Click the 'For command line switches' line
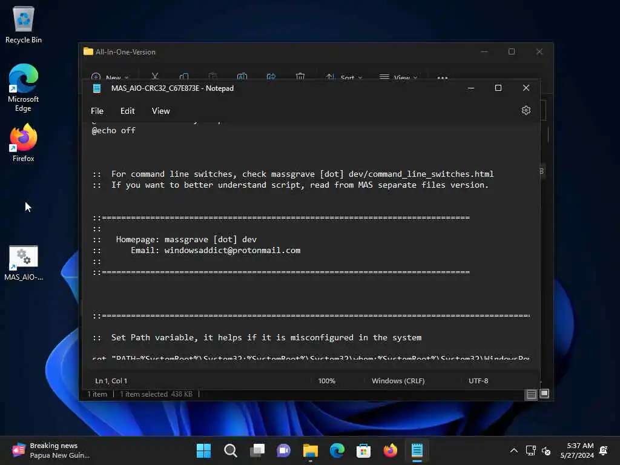Viewport: 620px width, 465px height. point(293,174)
